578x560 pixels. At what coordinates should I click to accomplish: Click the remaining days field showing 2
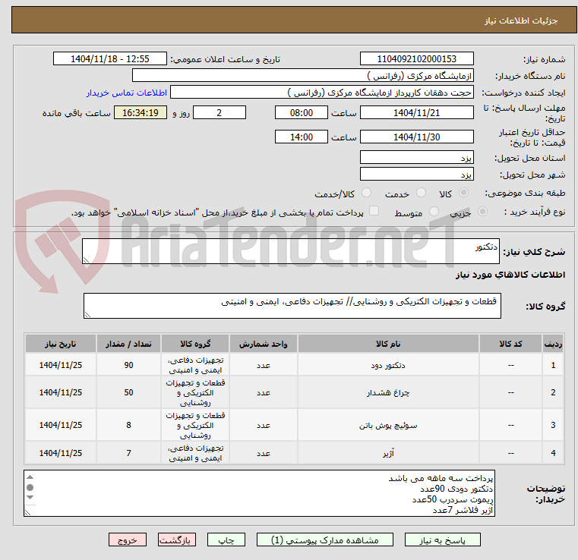(x=220, y=112)
